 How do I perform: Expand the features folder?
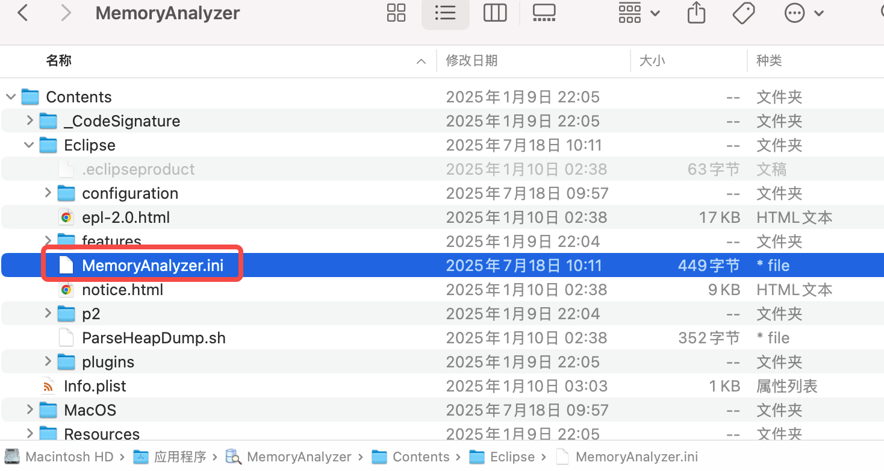tap(48, 242)
